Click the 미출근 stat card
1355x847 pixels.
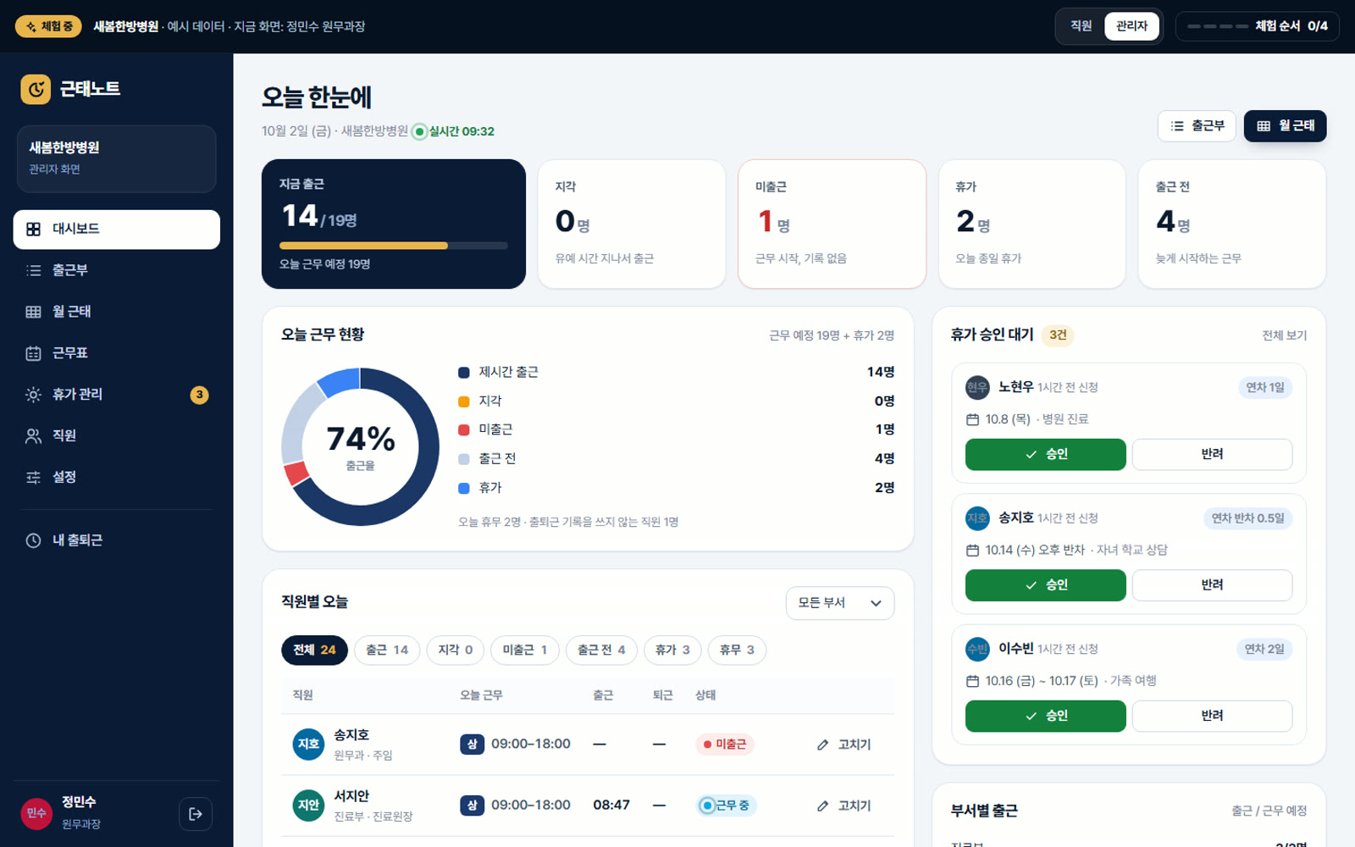tap(832, 224)
